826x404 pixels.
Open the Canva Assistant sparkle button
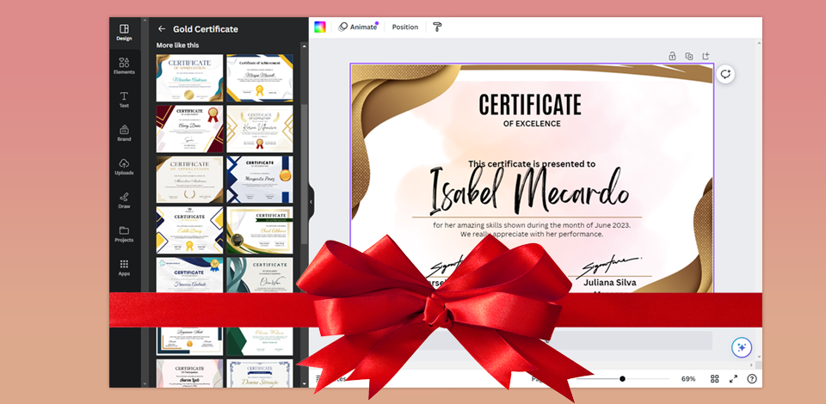point(741,347)
